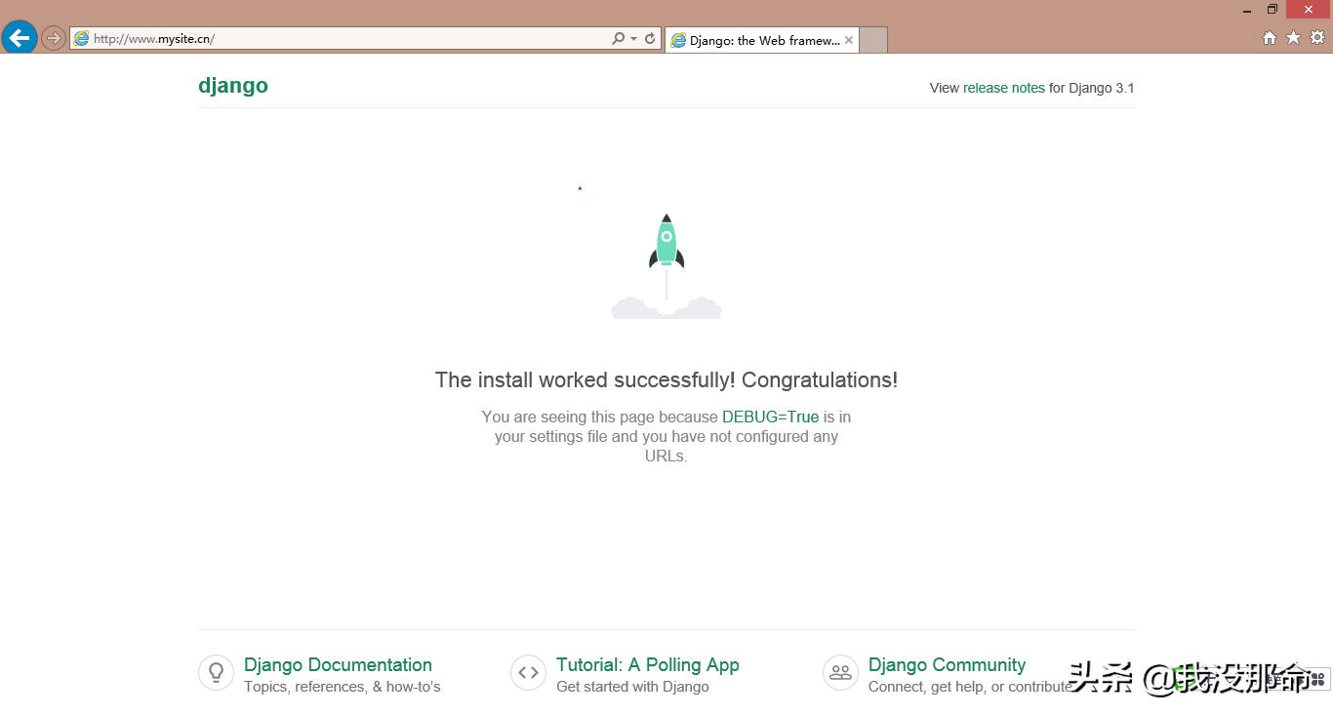Click the search magnifier in address bar

(618, 39)
